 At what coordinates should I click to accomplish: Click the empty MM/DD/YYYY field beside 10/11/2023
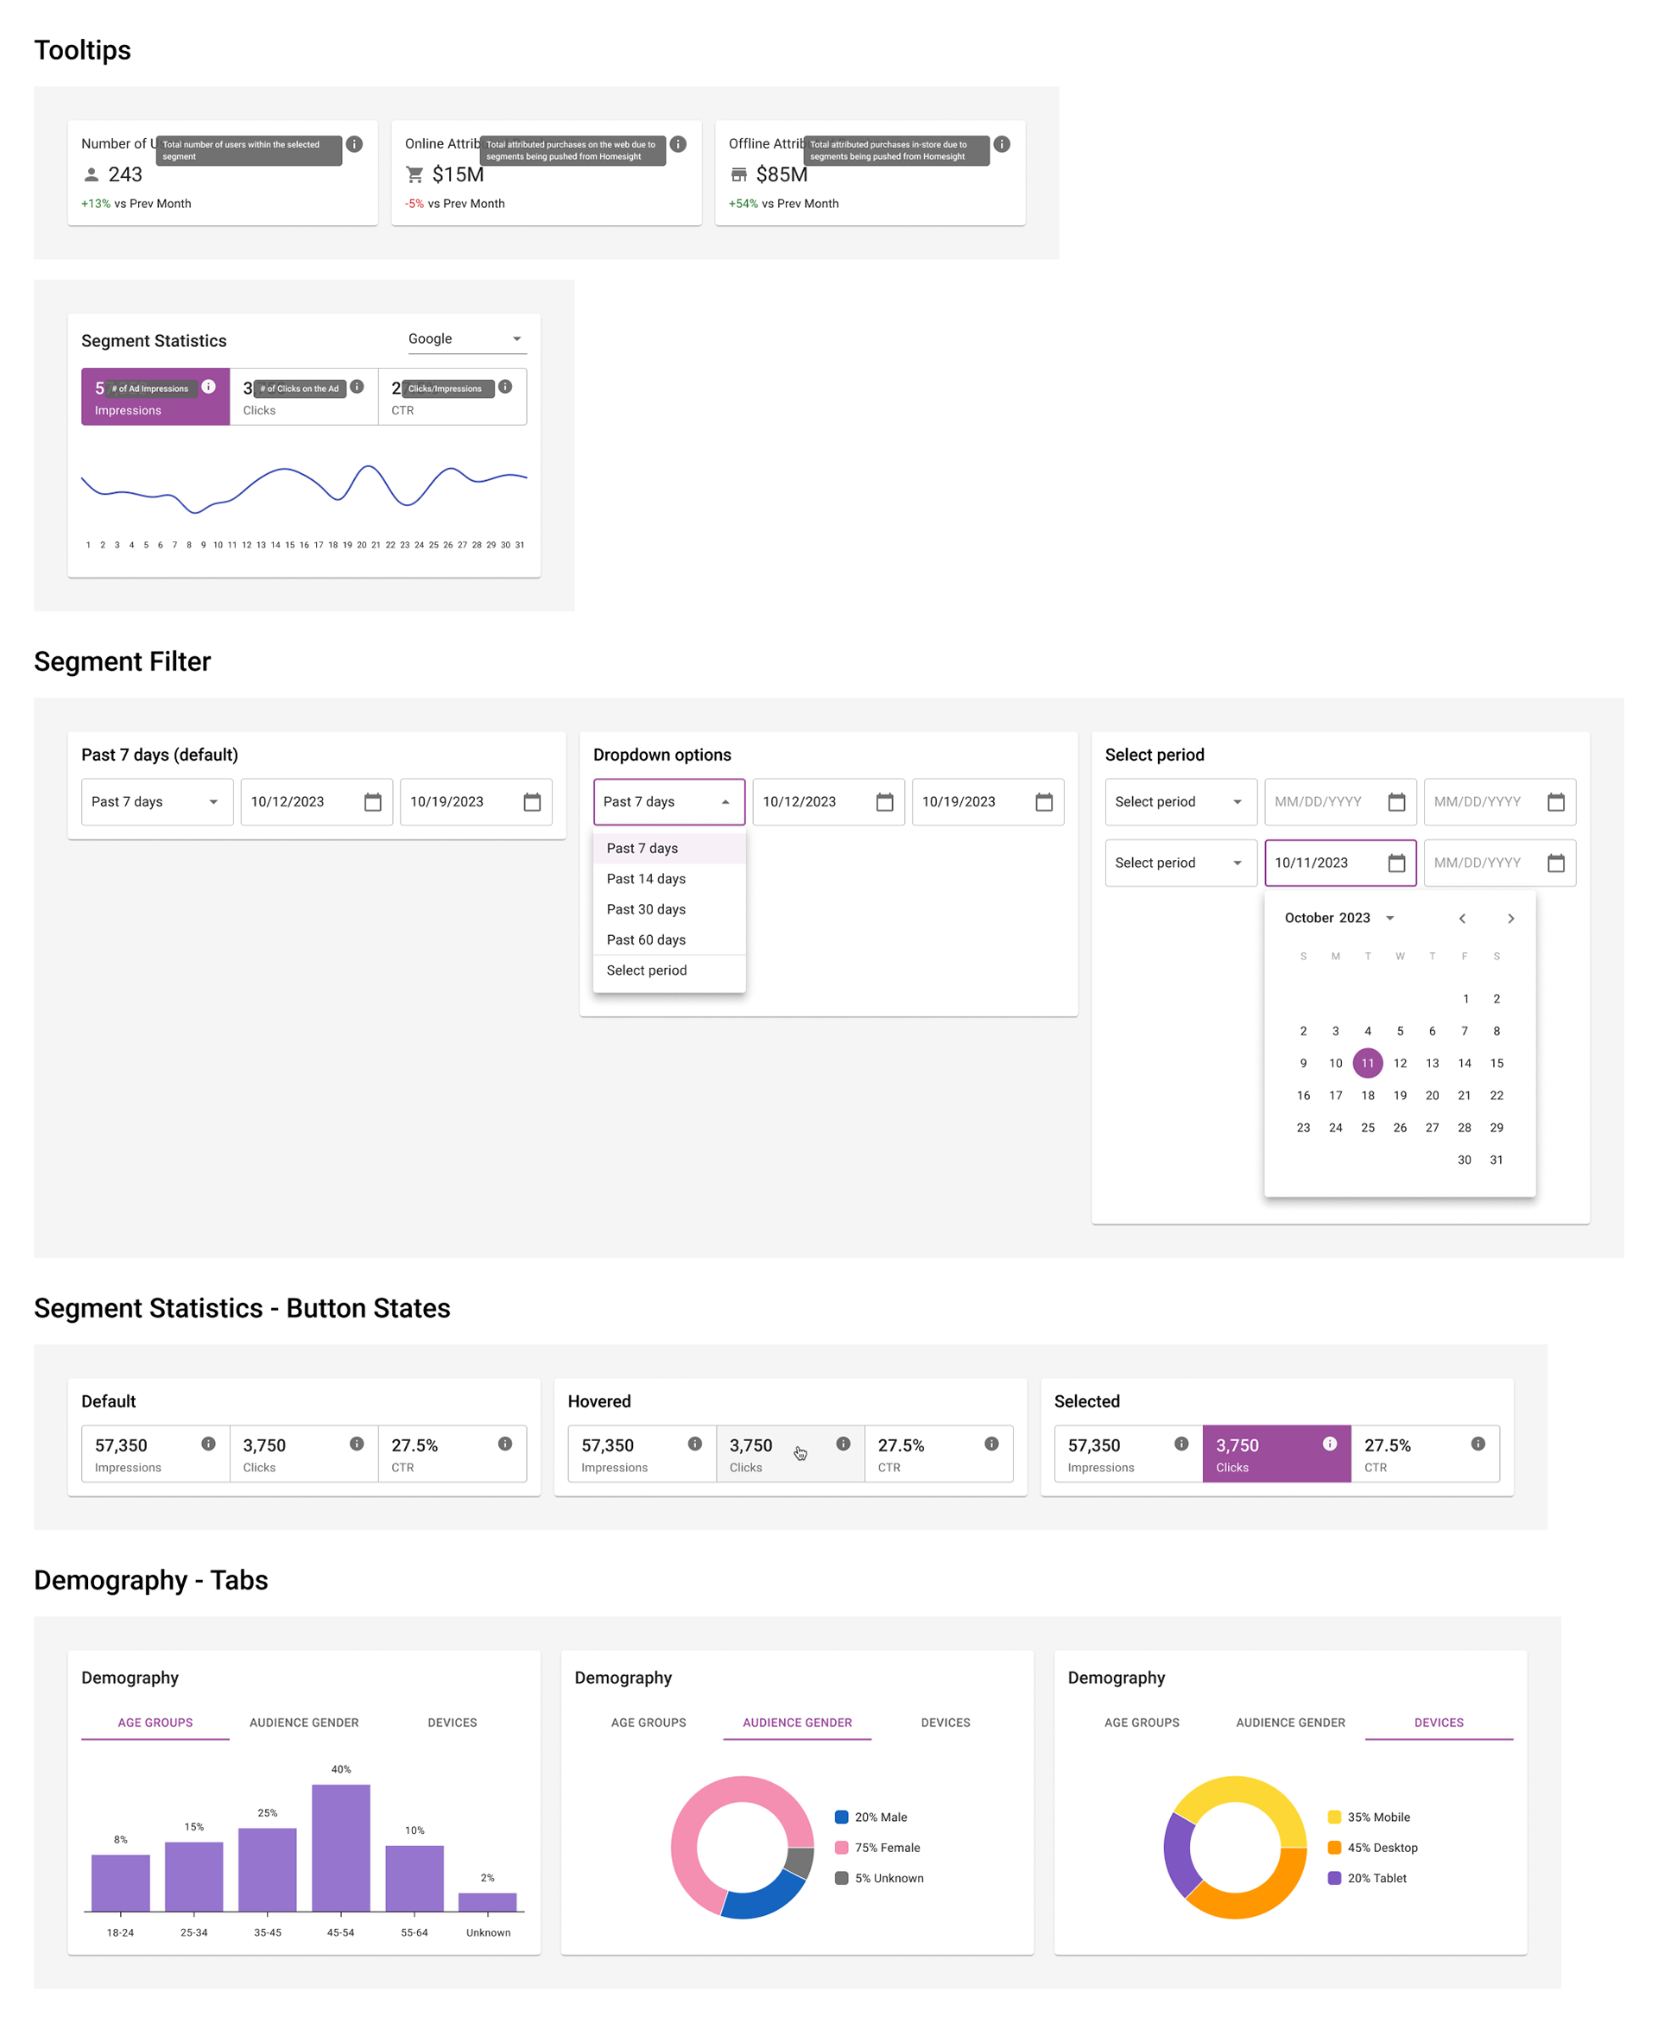coord(1499,863)
